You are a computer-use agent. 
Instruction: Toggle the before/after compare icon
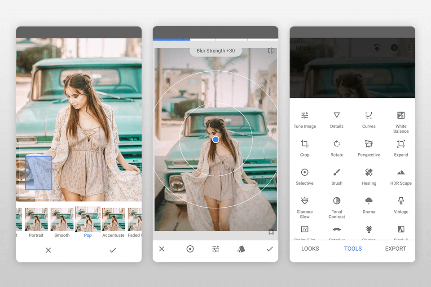click(x=271, y=51)
